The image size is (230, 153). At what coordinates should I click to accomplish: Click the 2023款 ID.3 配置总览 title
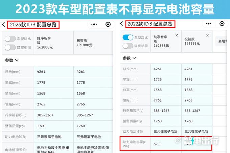(x=33, y=25)
